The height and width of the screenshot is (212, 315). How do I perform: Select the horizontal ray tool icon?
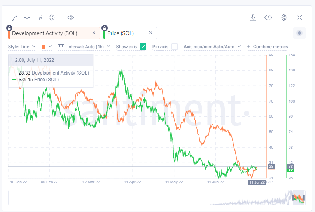point(27,17)
